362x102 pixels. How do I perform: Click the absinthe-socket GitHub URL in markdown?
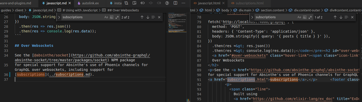click(82, 58)
